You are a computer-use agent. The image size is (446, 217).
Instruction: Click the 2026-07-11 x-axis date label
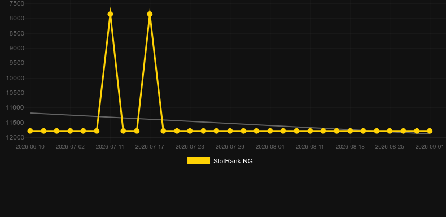pos(110,147)
